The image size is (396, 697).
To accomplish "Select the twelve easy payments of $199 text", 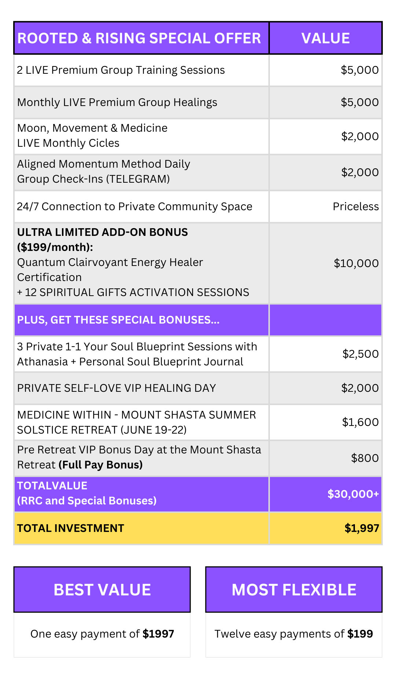I will (x=294, y=634).
